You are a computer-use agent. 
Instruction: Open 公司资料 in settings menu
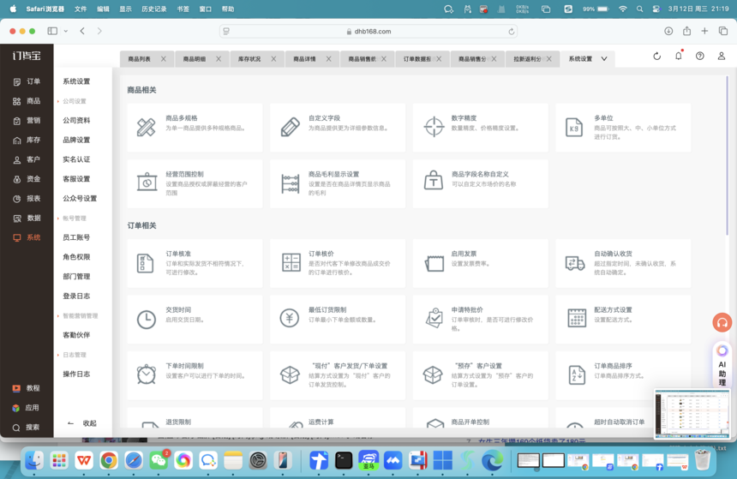(x=76, y=120)
